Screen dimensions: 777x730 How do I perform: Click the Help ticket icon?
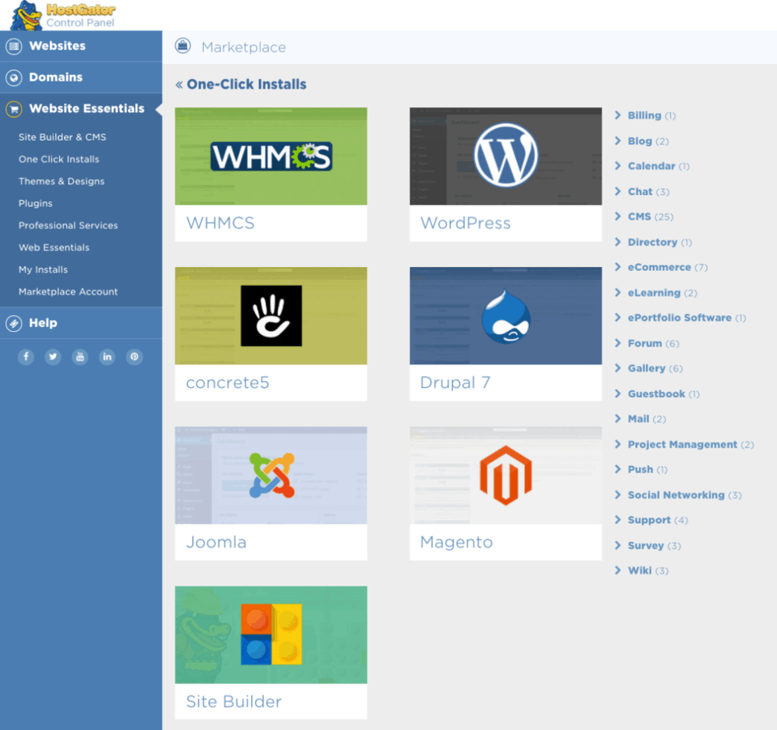(14, 323)
